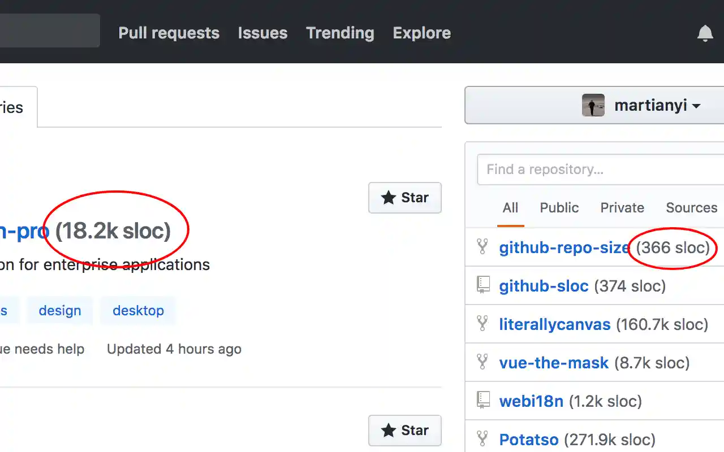
Task: Click fork icon beside literallycanvas
Action: click(x=482, y=324)
